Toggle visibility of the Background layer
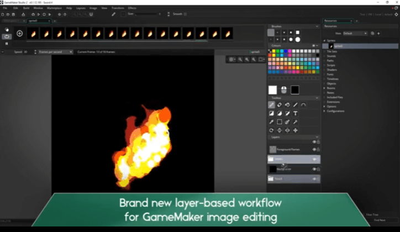 [314, 169]
